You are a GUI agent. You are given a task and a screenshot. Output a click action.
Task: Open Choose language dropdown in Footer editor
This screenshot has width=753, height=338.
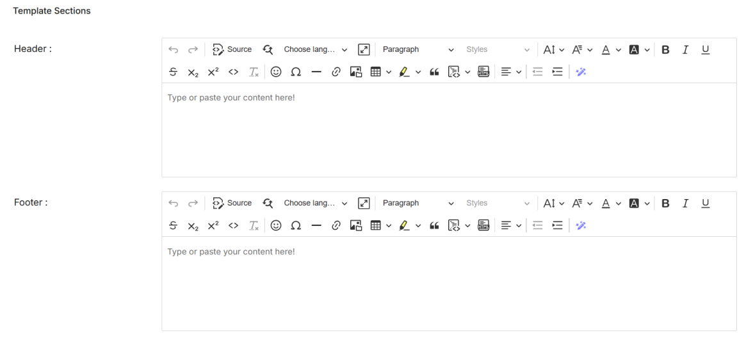[315, 203]
